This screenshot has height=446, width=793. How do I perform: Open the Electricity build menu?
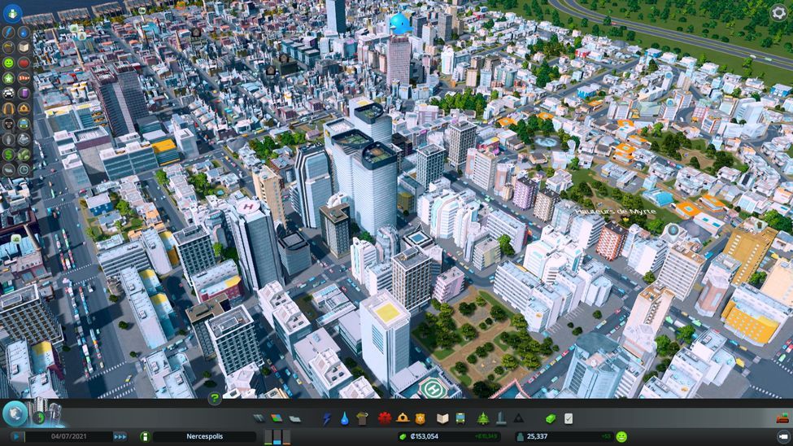click(327, 418)
